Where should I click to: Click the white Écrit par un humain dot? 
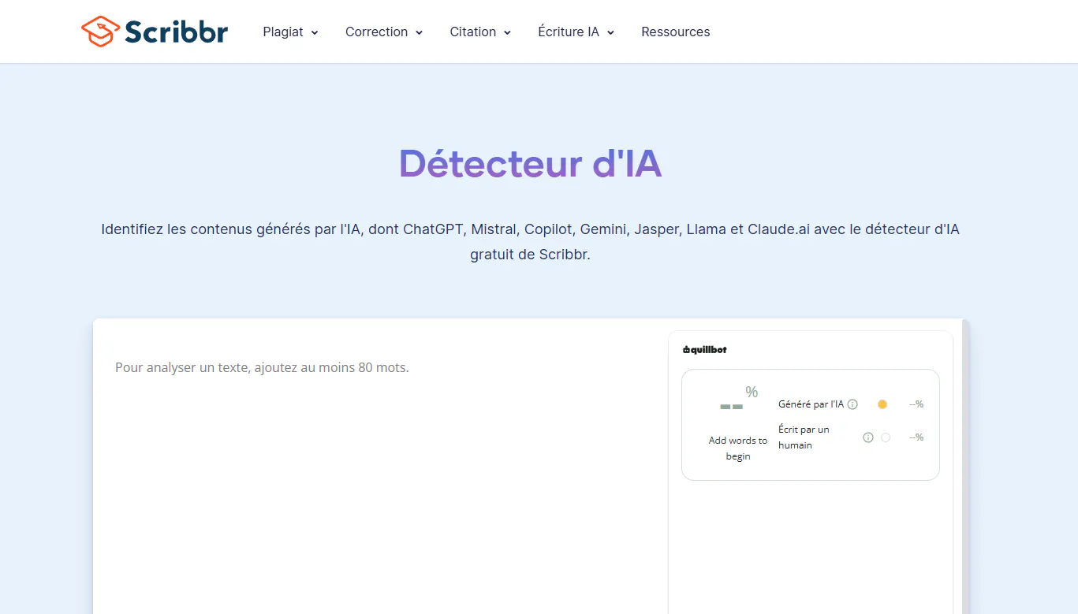[886, 437]
